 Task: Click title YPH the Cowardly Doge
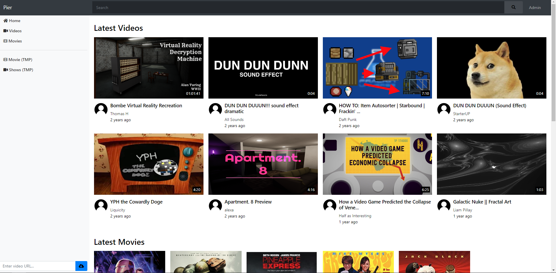(136, 202)
